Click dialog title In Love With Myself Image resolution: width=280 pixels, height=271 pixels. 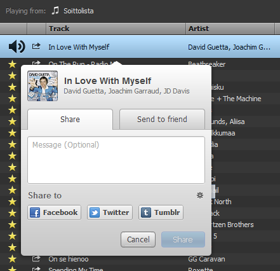[107, 81]
